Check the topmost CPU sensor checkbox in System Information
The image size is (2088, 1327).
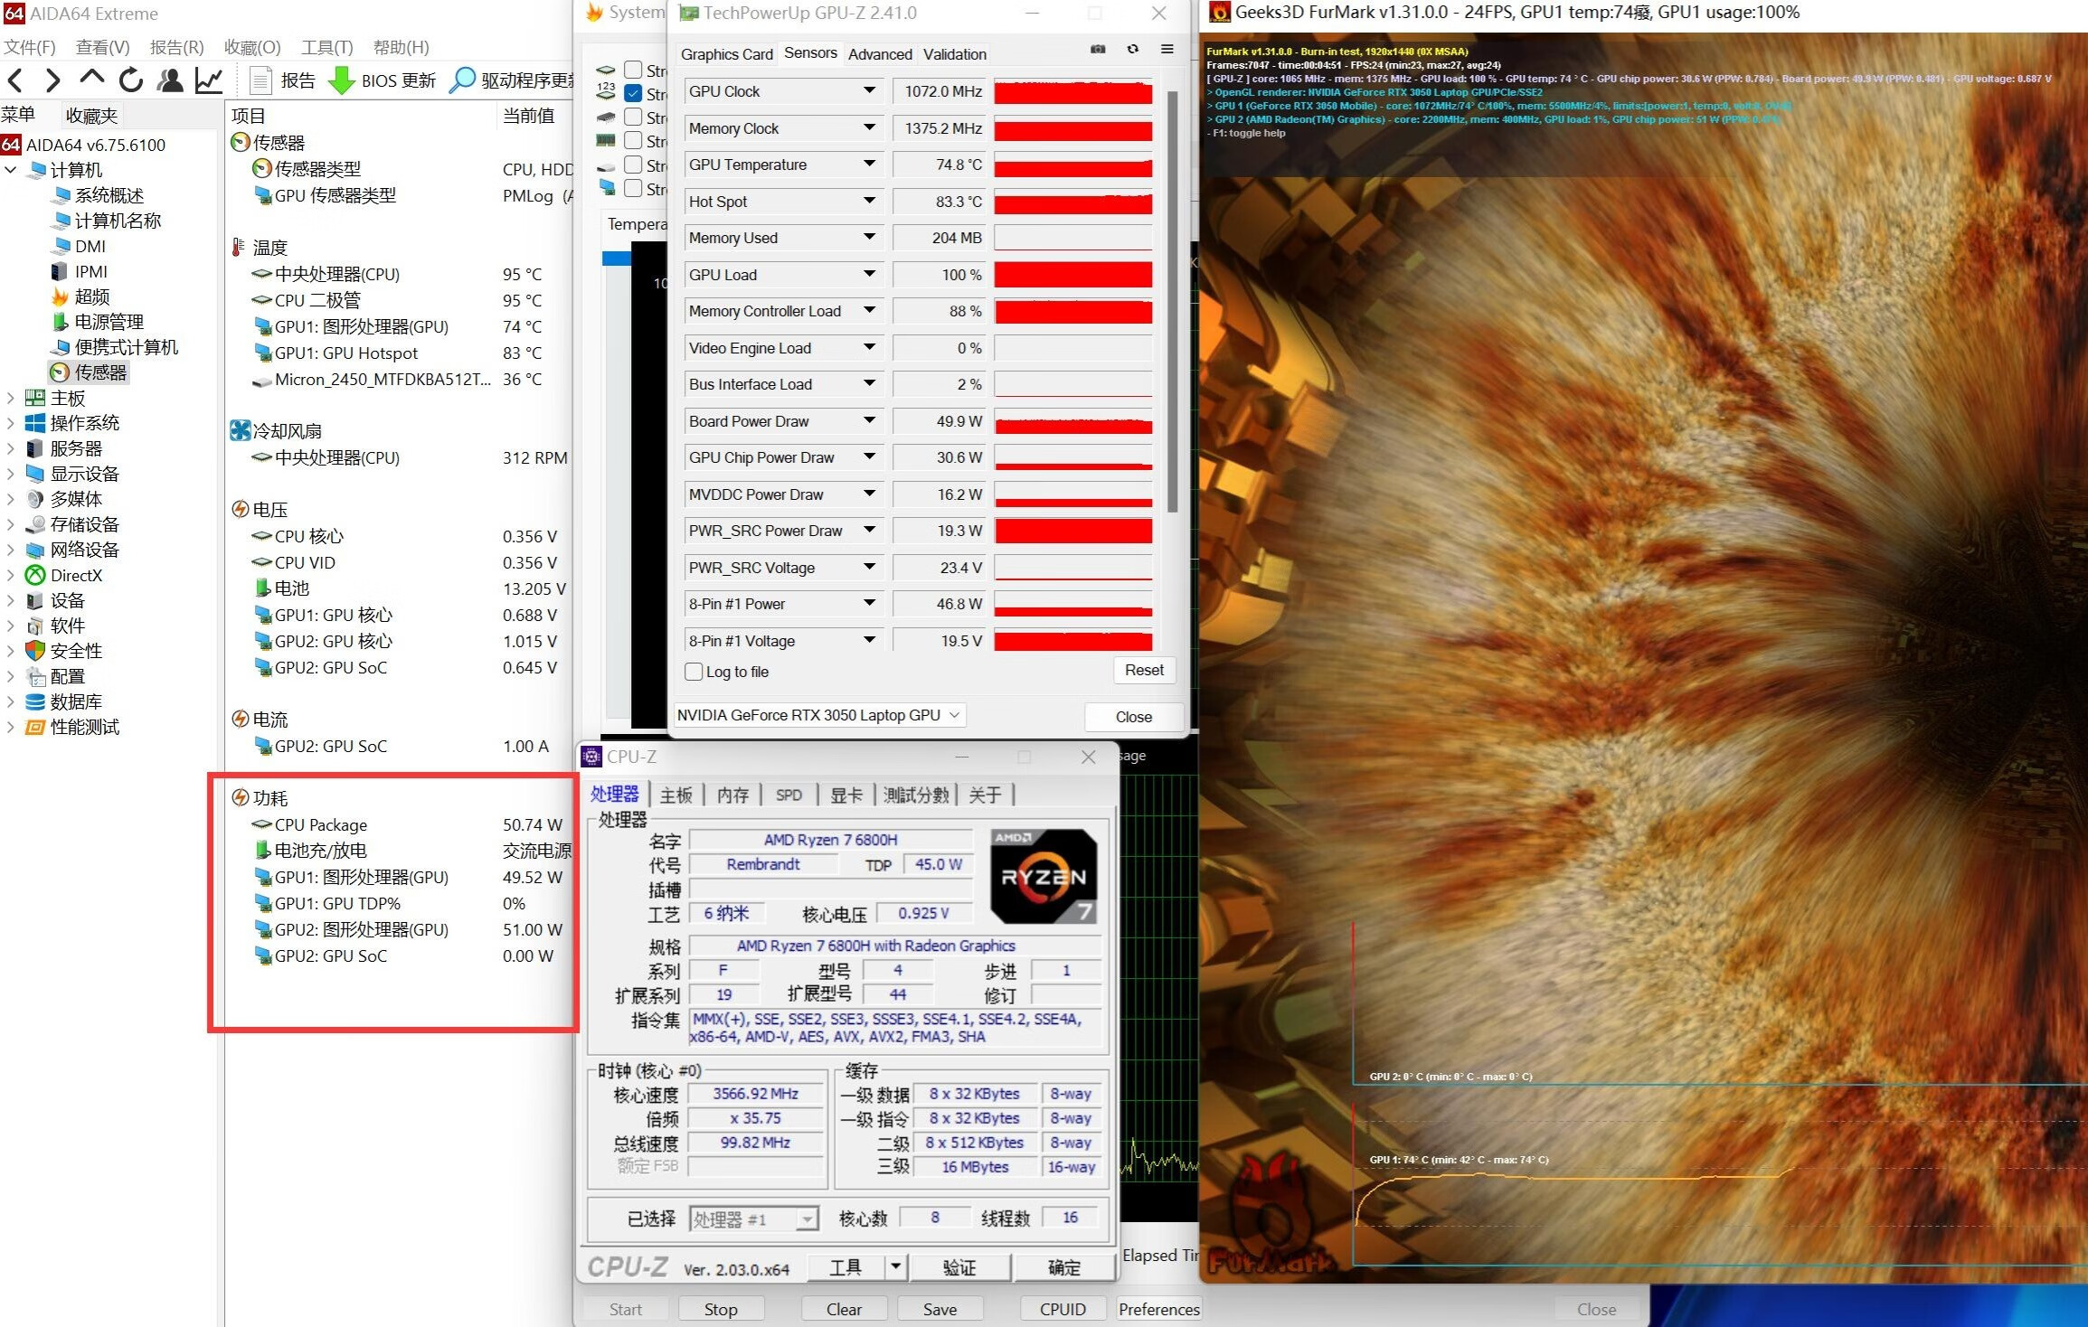(x=633, y=70)
